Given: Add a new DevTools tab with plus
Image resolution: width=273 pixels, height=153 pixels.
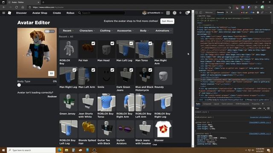Looking at the screenshot, I should 231,12.
